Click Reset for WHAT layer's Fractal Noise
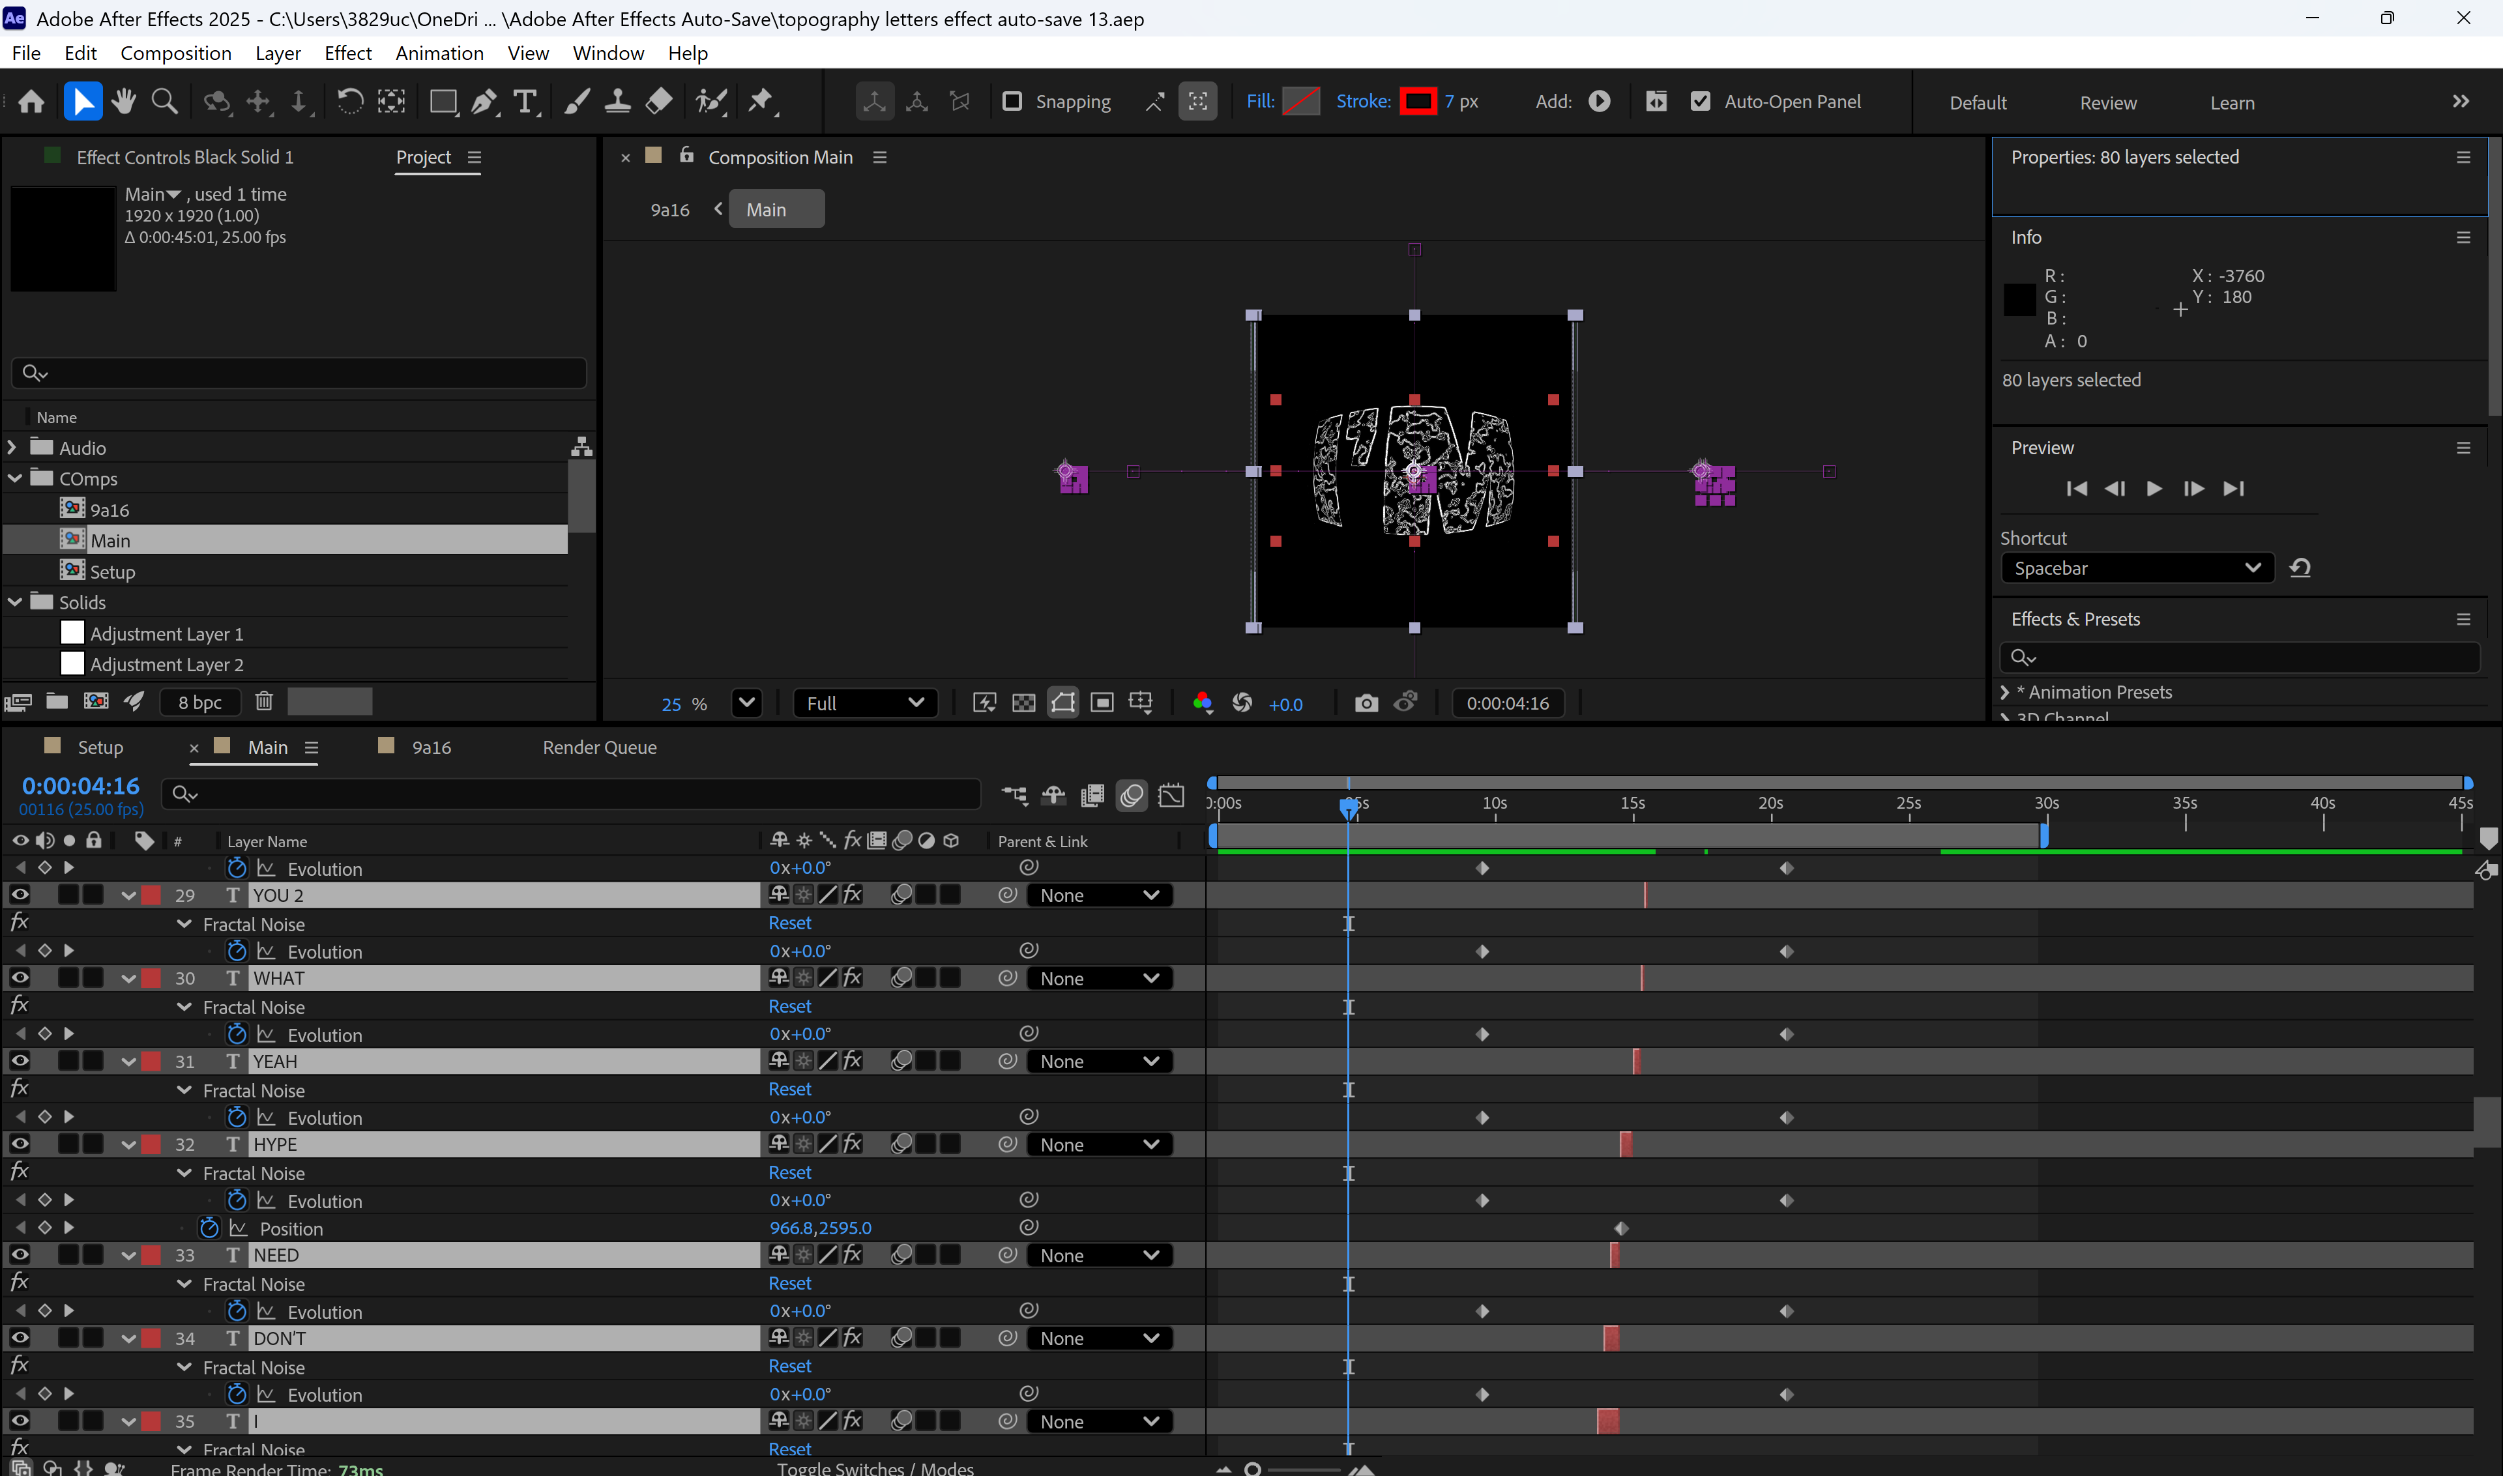This screenshot has width=2503, height=1476. point(789,1007)
